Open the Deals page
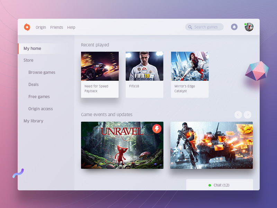 (x=33, y=84)
